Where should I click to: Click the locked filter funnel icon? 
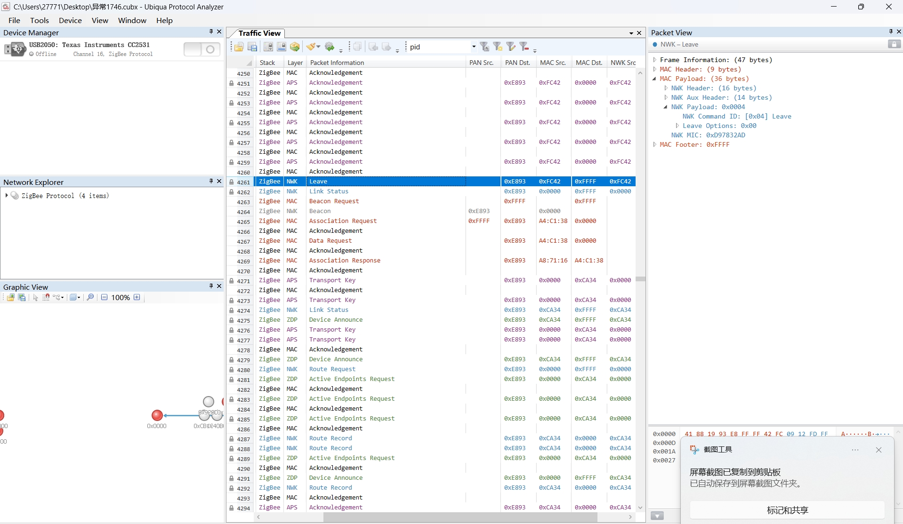tap(484, 47)
